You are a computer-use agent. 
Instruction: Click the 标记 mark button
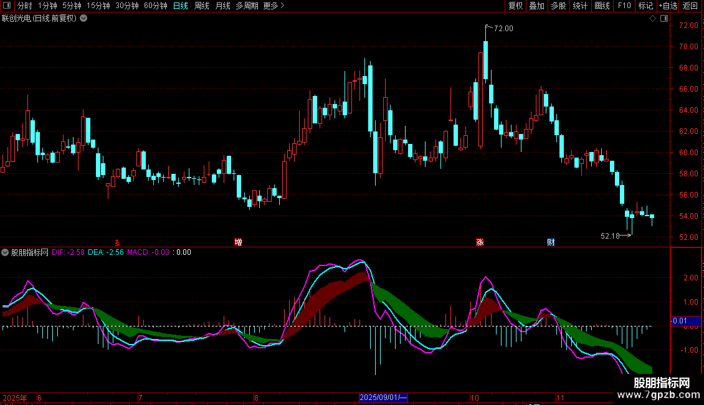pos(645,6)
